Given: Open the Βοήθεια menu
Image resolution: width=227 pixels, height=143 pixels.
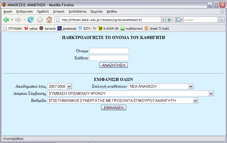Looking at the screenshot, I should (112, 11).
